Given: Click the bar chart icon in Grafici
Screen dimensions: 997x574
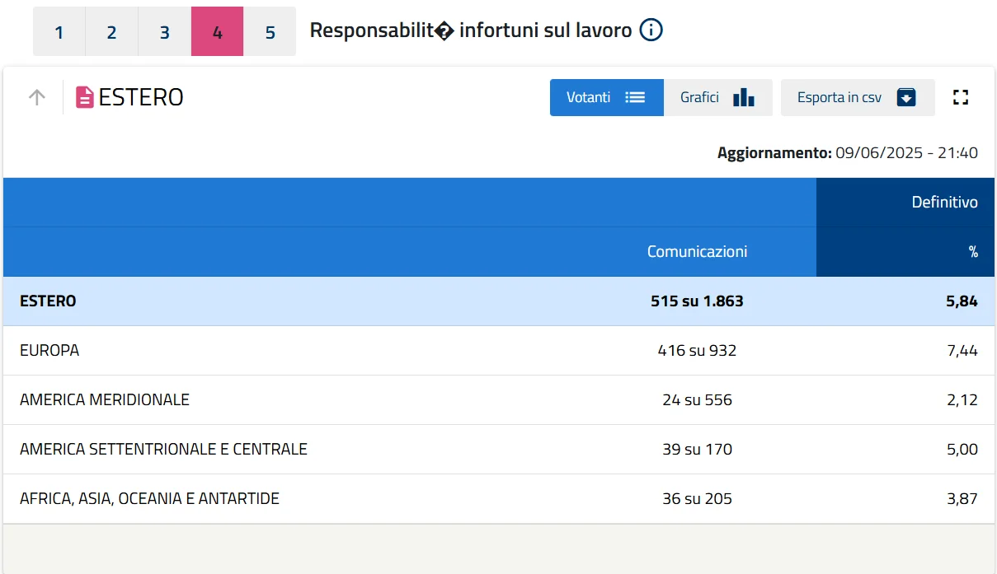Looking at the screenshot, I should (x=743, y=97).
